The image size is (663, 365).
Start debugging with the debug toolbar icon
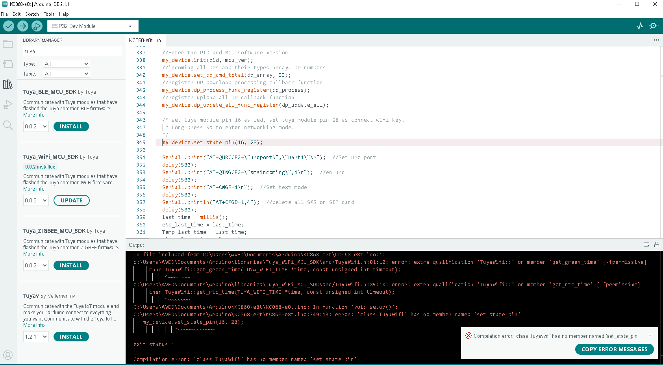click(37, 26)
